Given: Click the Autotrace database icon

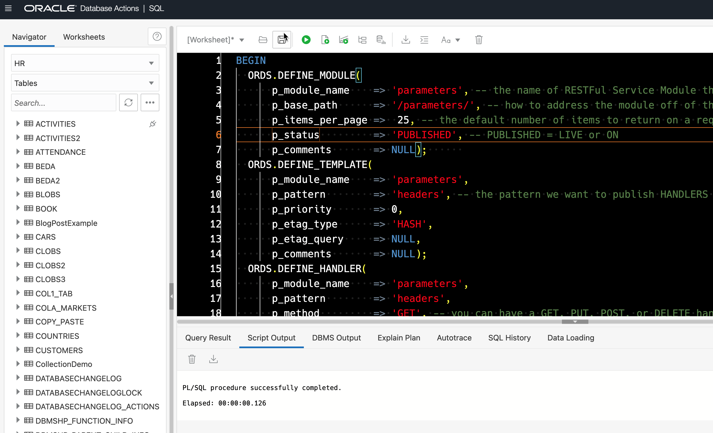Looking at the screenshot, I should tap(381, 40).
